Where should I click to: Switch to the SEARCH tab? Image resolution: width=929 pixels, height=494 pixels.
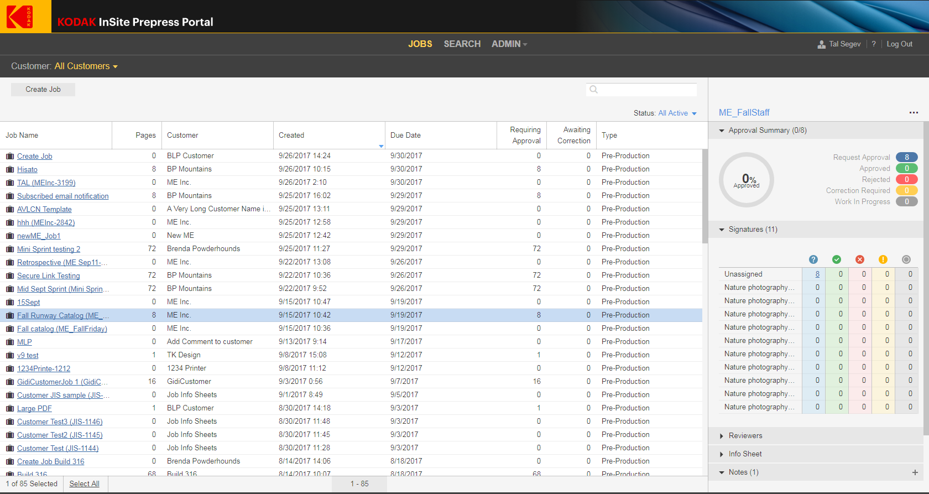tap(462, 44)
